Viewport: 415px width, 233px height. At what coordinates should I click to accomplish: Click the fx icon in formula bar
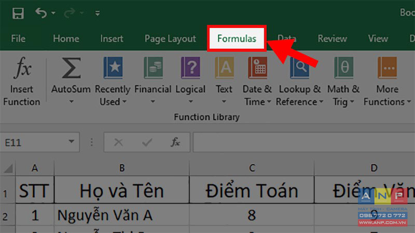click(x=175, y=142)
